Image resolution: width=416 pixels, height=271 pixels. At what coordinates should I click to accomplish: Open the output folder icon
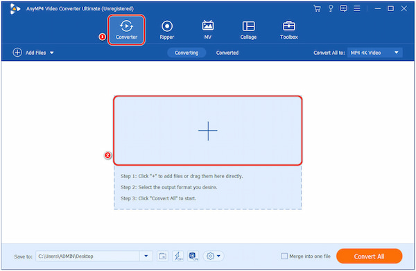tap(162, 256)
